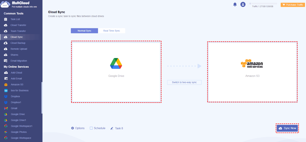Click the Task List icon
The width and height of the screenshot is (306, 142).
click(x=6, y=19)
